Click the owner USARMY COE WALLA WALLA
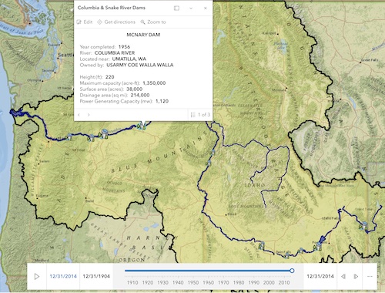This screenshot has width=385, height=293. (140, 65)
